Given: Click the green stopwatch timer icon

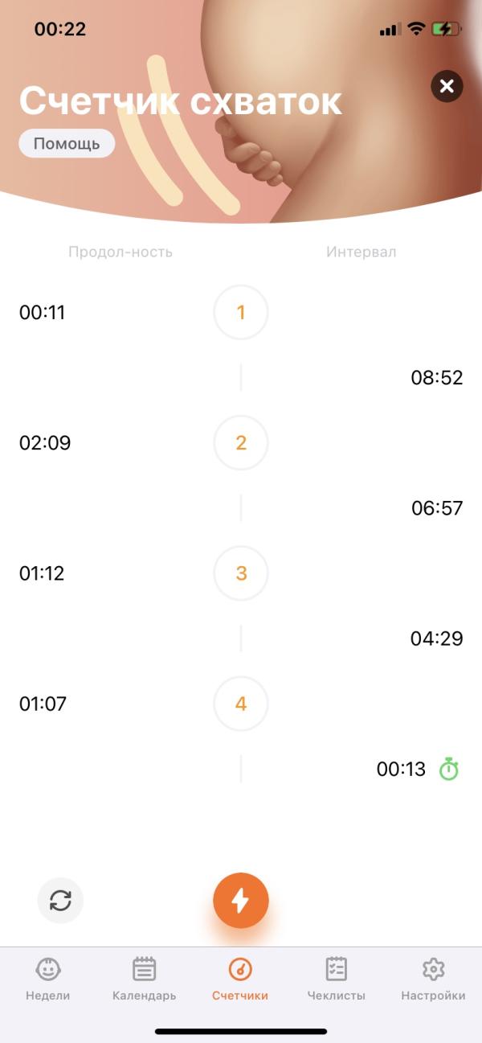Looking at the screenshot, I should 449,770.
